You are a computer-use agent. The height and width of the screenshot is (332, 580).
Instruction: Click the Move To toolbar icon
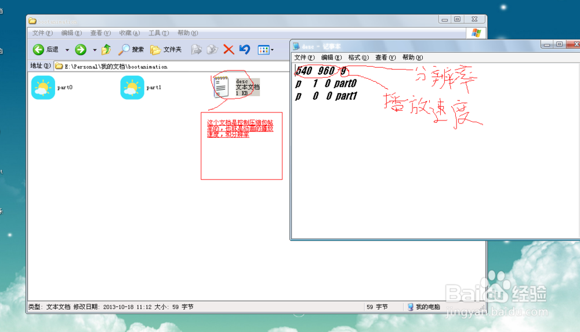tap(197, 50)
